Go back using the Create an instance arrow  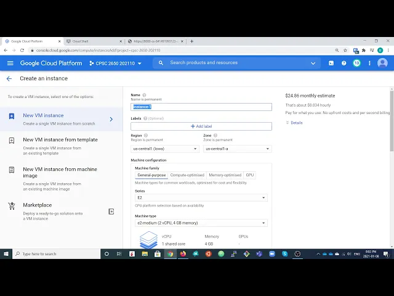(9, 79)
